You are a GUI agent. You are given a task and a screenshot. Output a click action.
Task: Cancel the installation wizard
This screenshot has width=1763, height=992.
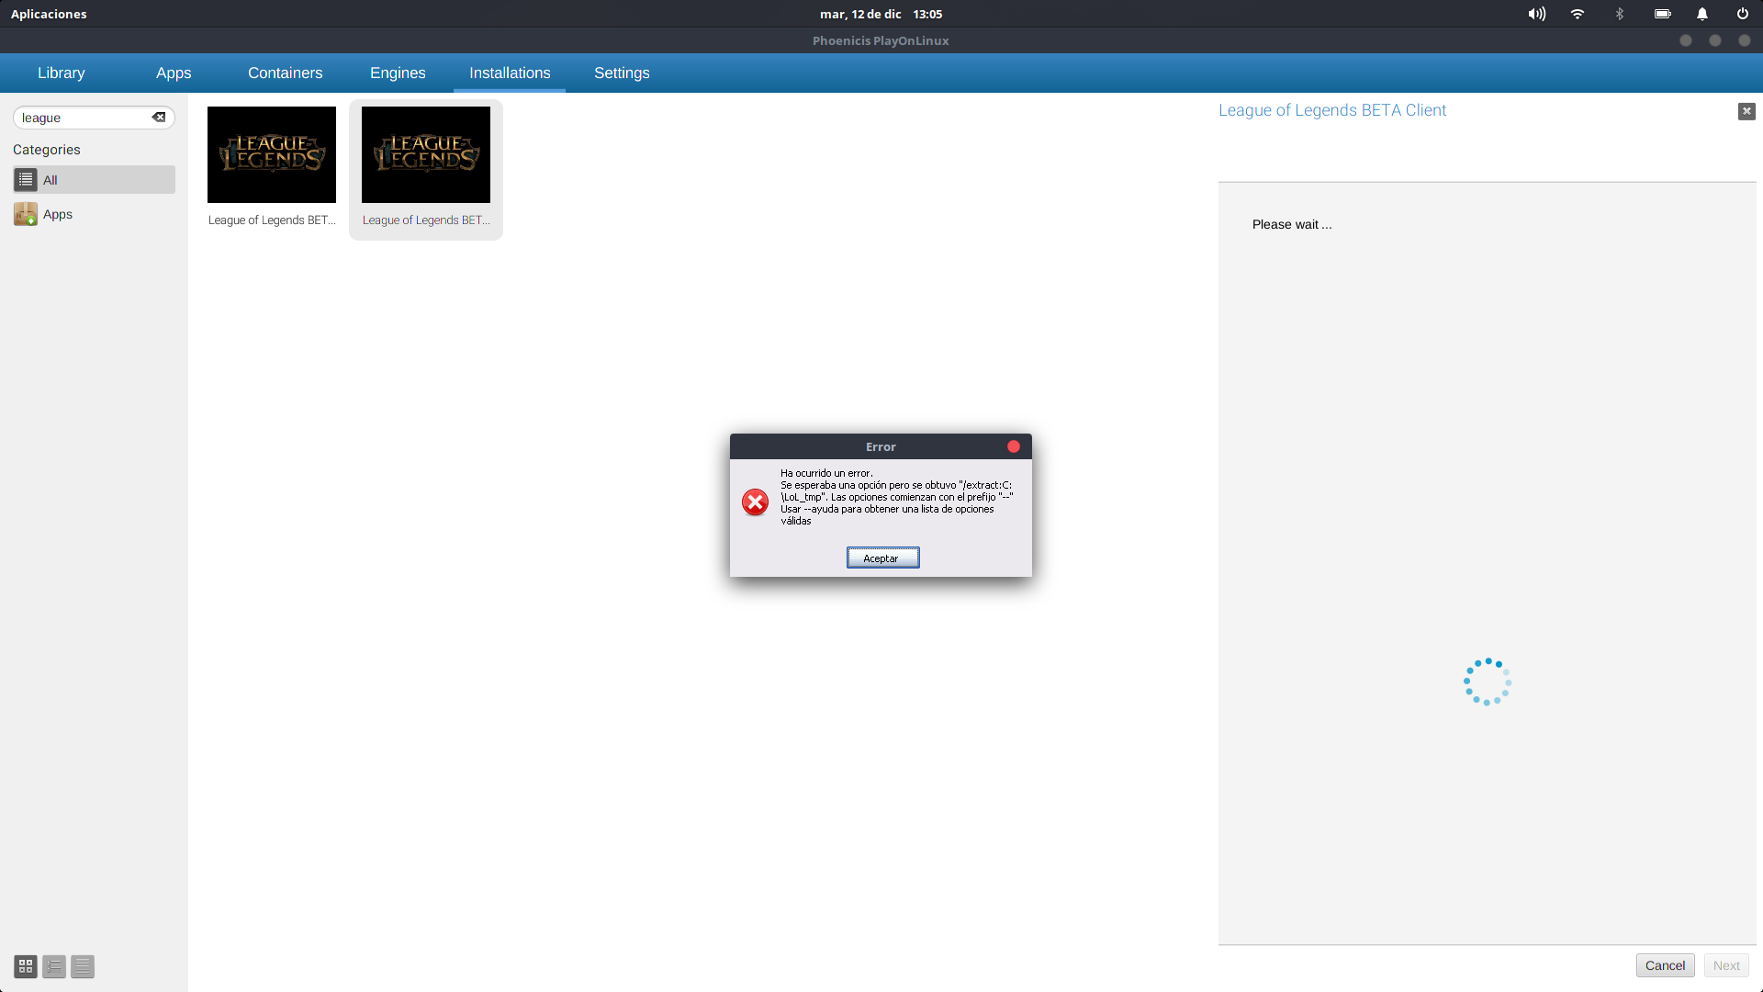(x=1665, y=965)
